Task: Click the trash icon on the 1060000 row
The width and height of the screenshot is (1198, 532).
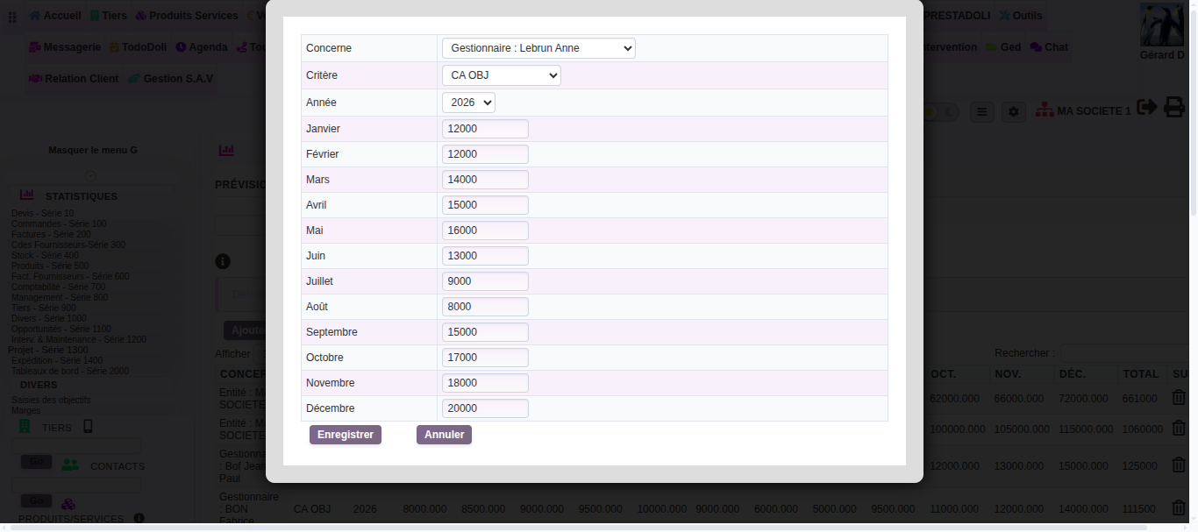Action: pos(1179,429)
